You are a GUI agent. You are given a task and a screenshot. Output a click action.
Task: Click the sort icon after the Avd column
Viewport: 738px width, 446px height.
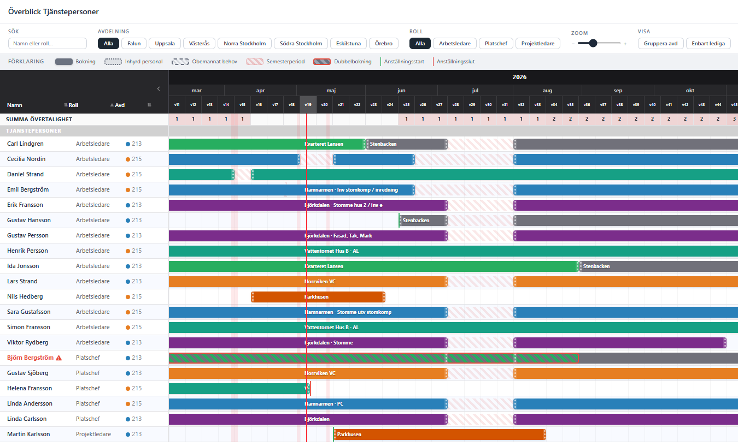(149, 105)
